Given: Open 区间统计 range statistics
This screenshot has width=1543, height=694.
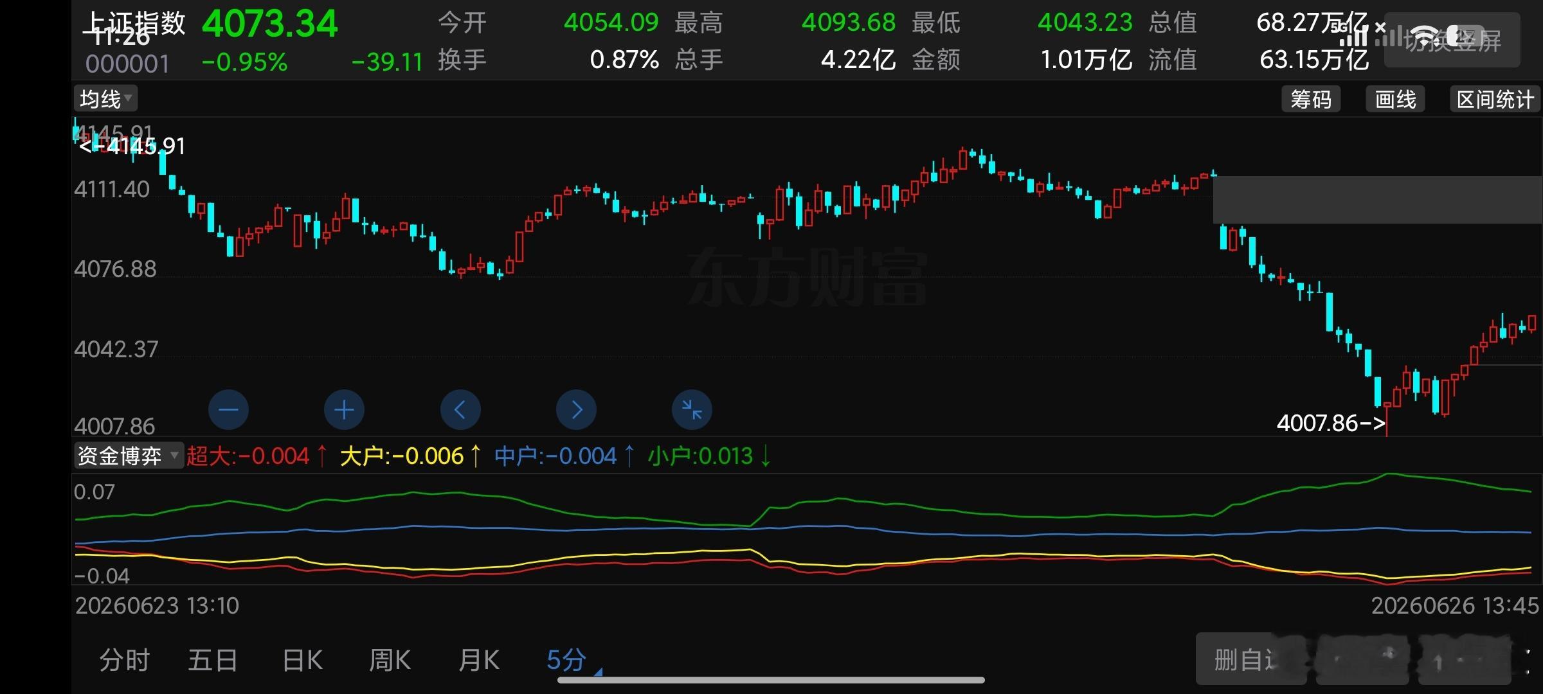Looking at the screenshot, I should [1495, 99].
